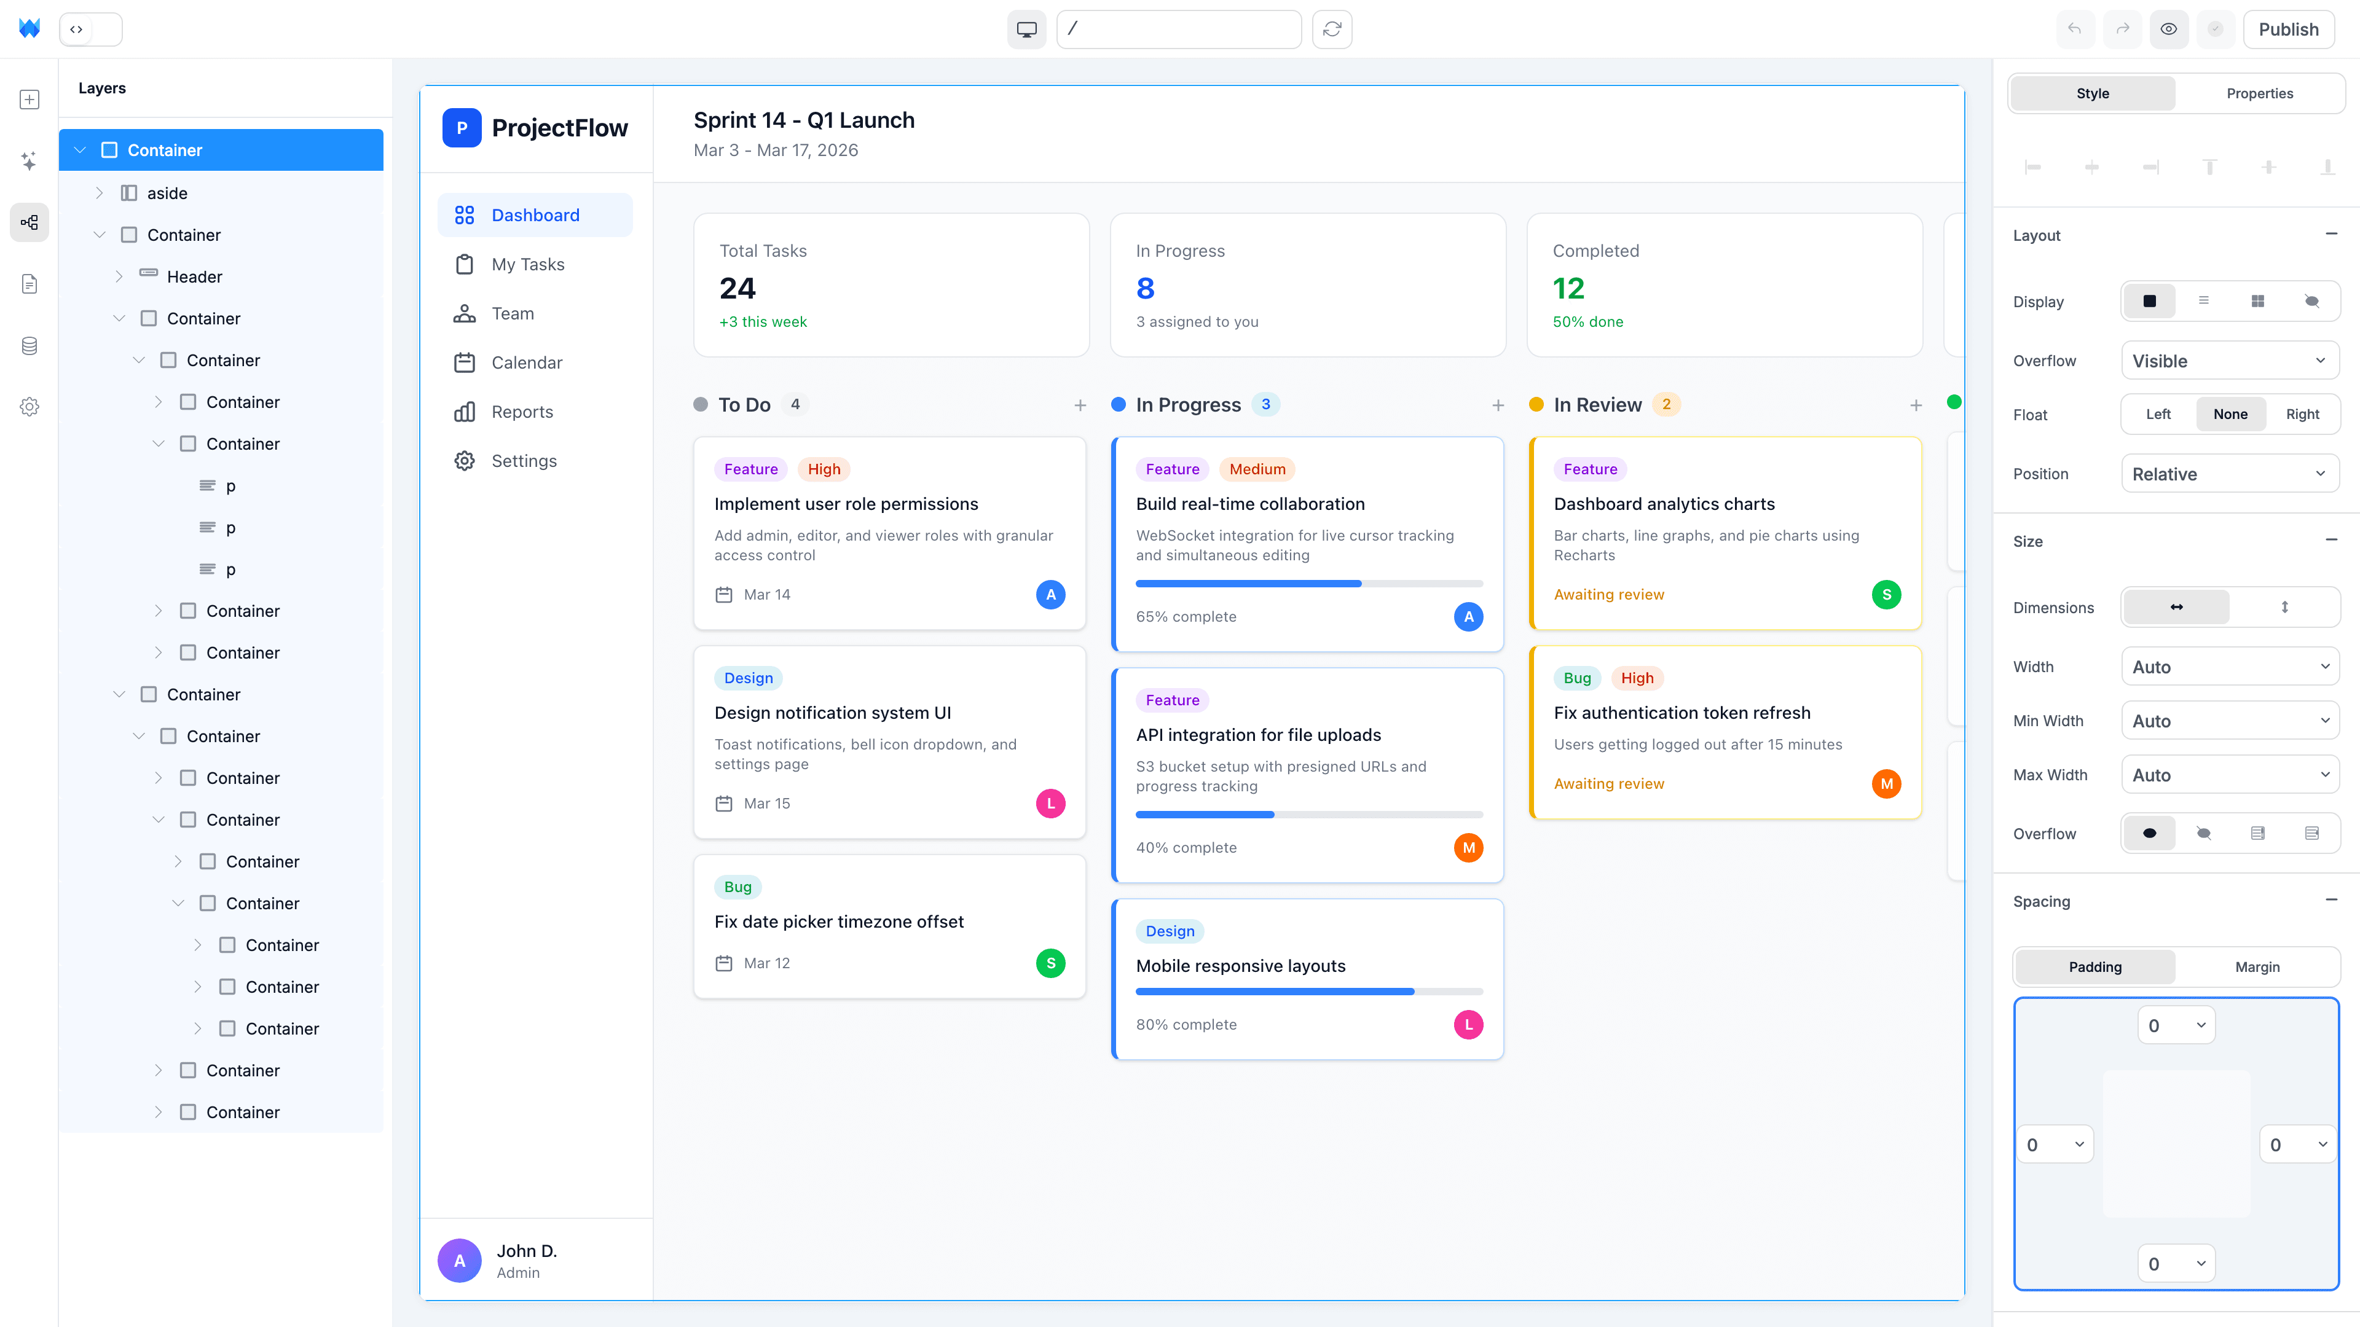Click the undo arrow icon
This screenshot has height=1327, width=2360.
point(2075,28)
